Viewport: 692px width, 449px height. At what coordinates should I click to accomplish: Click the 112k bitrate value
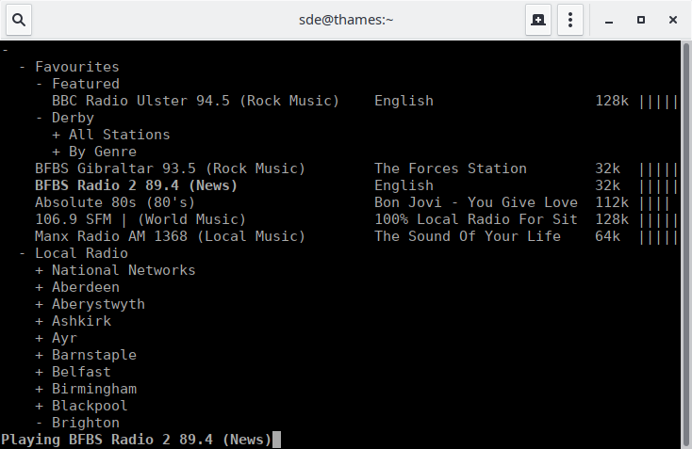click(612, 202)
